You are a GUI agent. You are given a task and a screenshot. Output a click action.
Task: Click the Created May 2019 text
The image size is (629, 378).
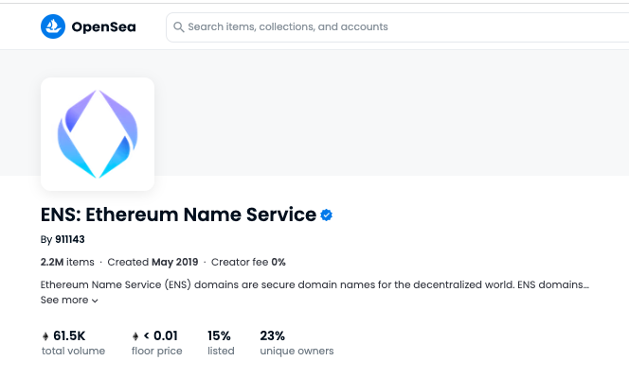153,262
